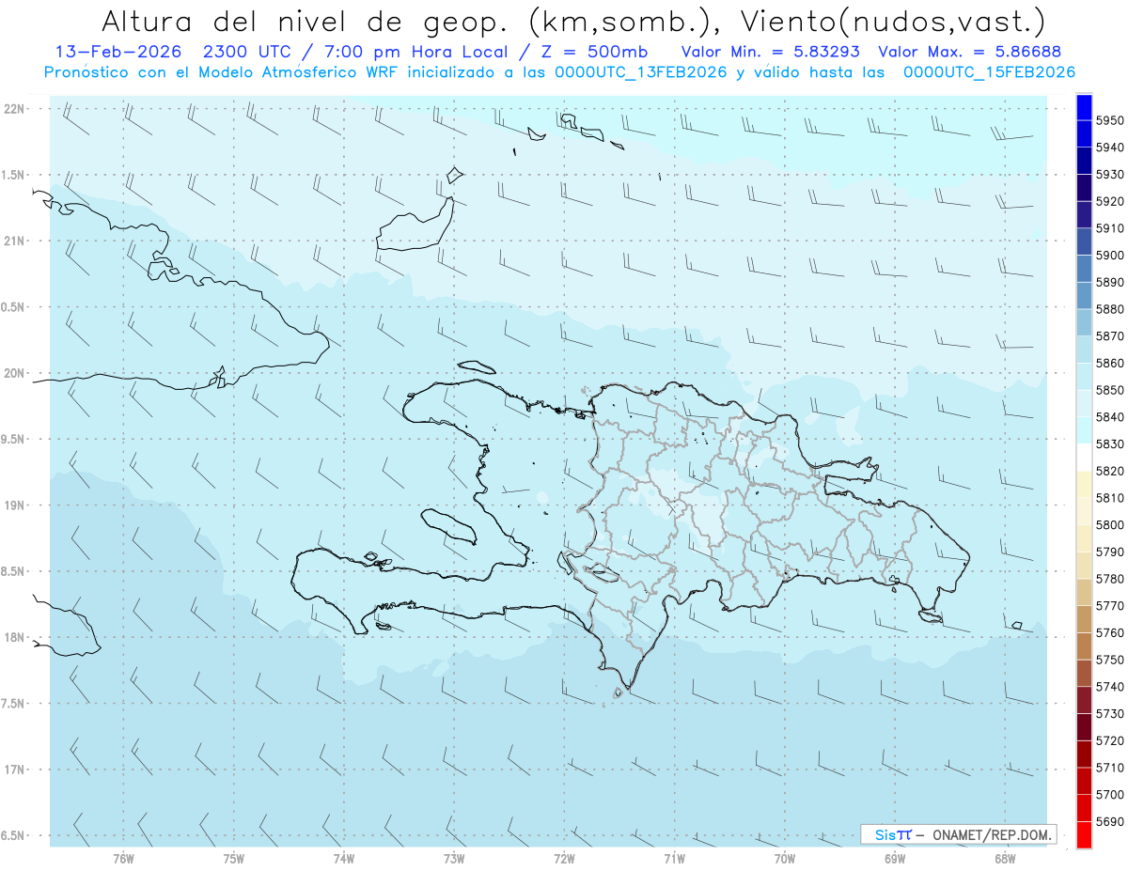
Task: Click the colorbar label 5940
Action: [1110, 148]
